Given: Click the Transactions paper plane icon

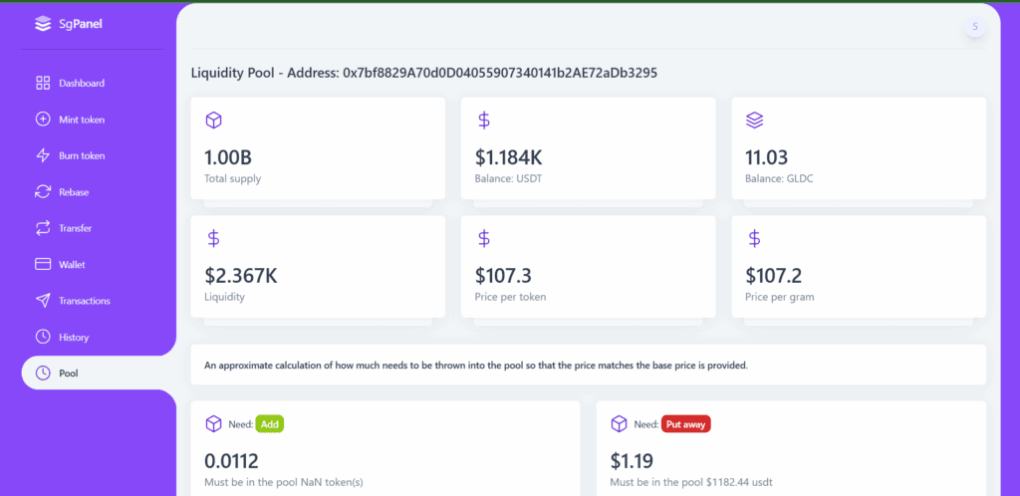Looking at the screenshot, I should (x=43, y=301).
